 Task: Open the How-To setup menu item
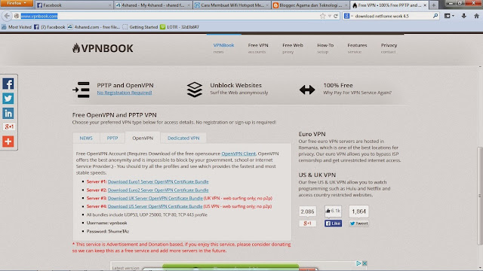coord(325,48)
